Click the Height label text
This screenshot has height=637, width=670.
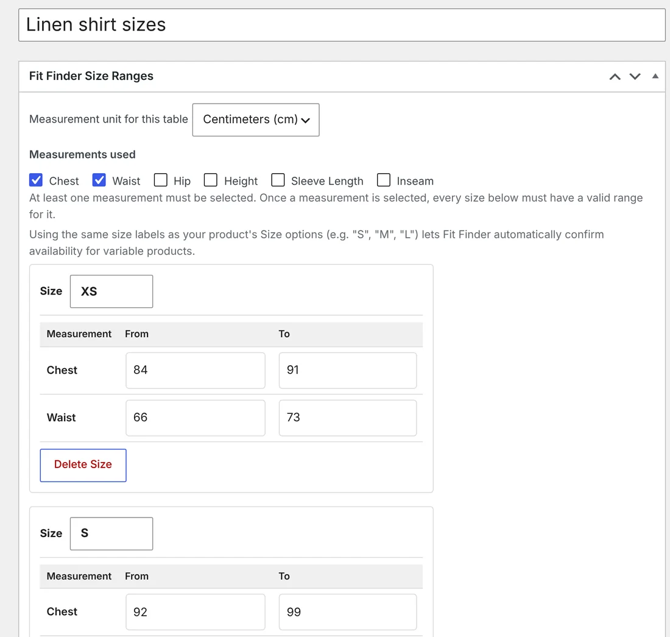[241, 181]
